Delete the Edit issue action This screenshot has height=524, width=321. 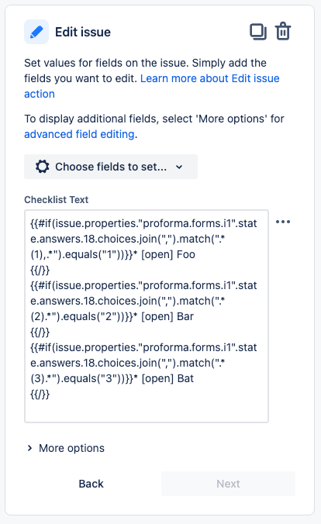[x=283, y=32]
